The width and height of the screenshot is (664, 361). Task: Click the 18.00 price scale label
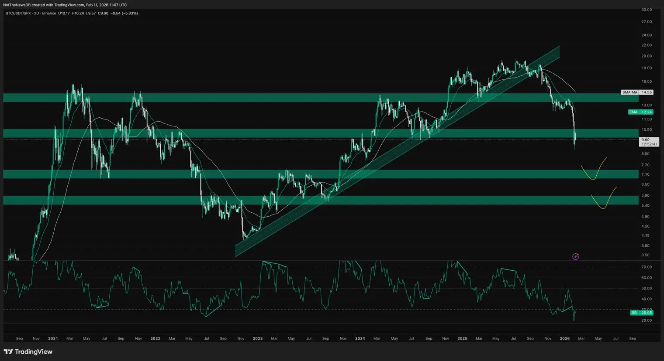647,68
